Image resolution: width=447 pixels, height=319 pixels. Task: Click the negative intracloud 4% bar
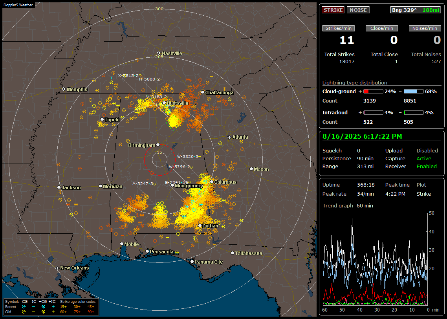pos(414,113)
